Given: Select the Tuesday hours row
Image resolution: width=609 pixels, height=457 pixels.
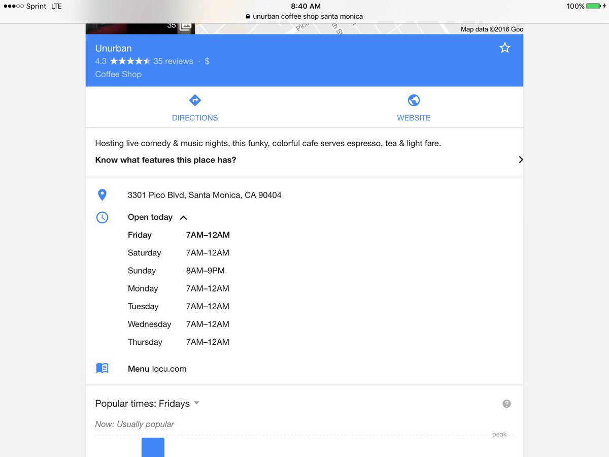Looking at the screenshot, I should coord(179,306).
